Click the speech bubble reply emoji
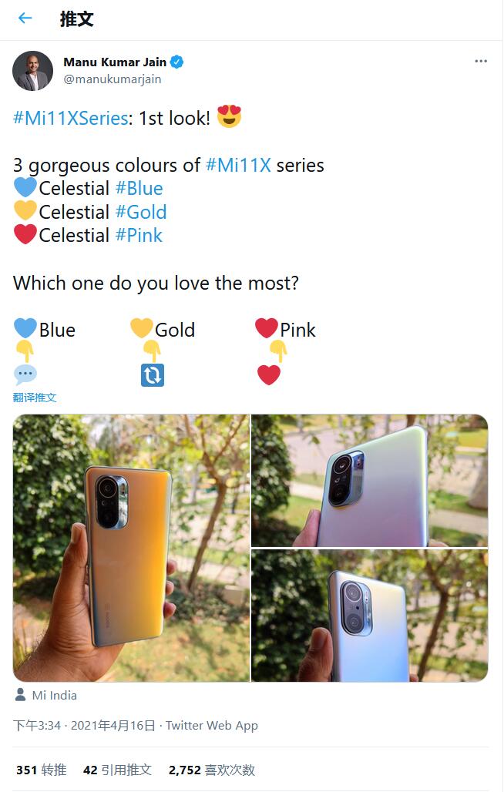 click(25, 375)
